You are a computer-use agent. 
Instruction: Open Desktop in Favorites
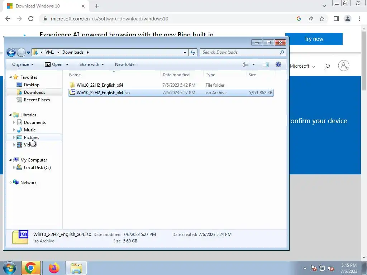click(x=32, y=85)
